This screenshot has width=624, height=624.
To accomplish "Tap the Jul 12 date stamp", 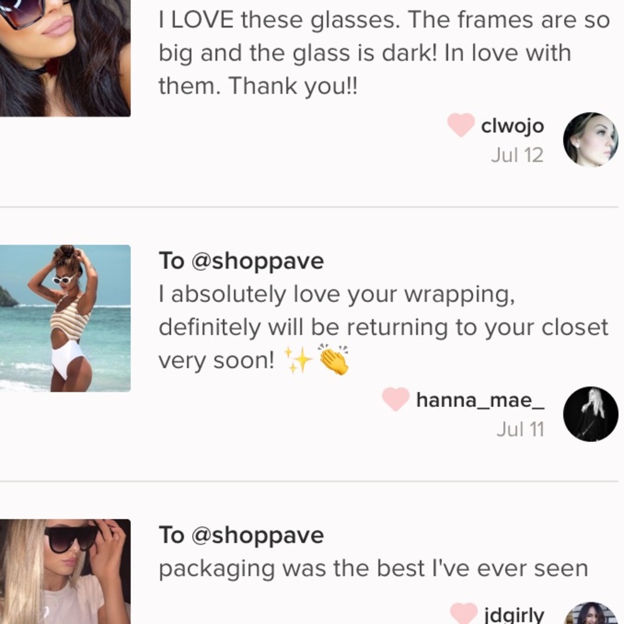I will 517,155.
